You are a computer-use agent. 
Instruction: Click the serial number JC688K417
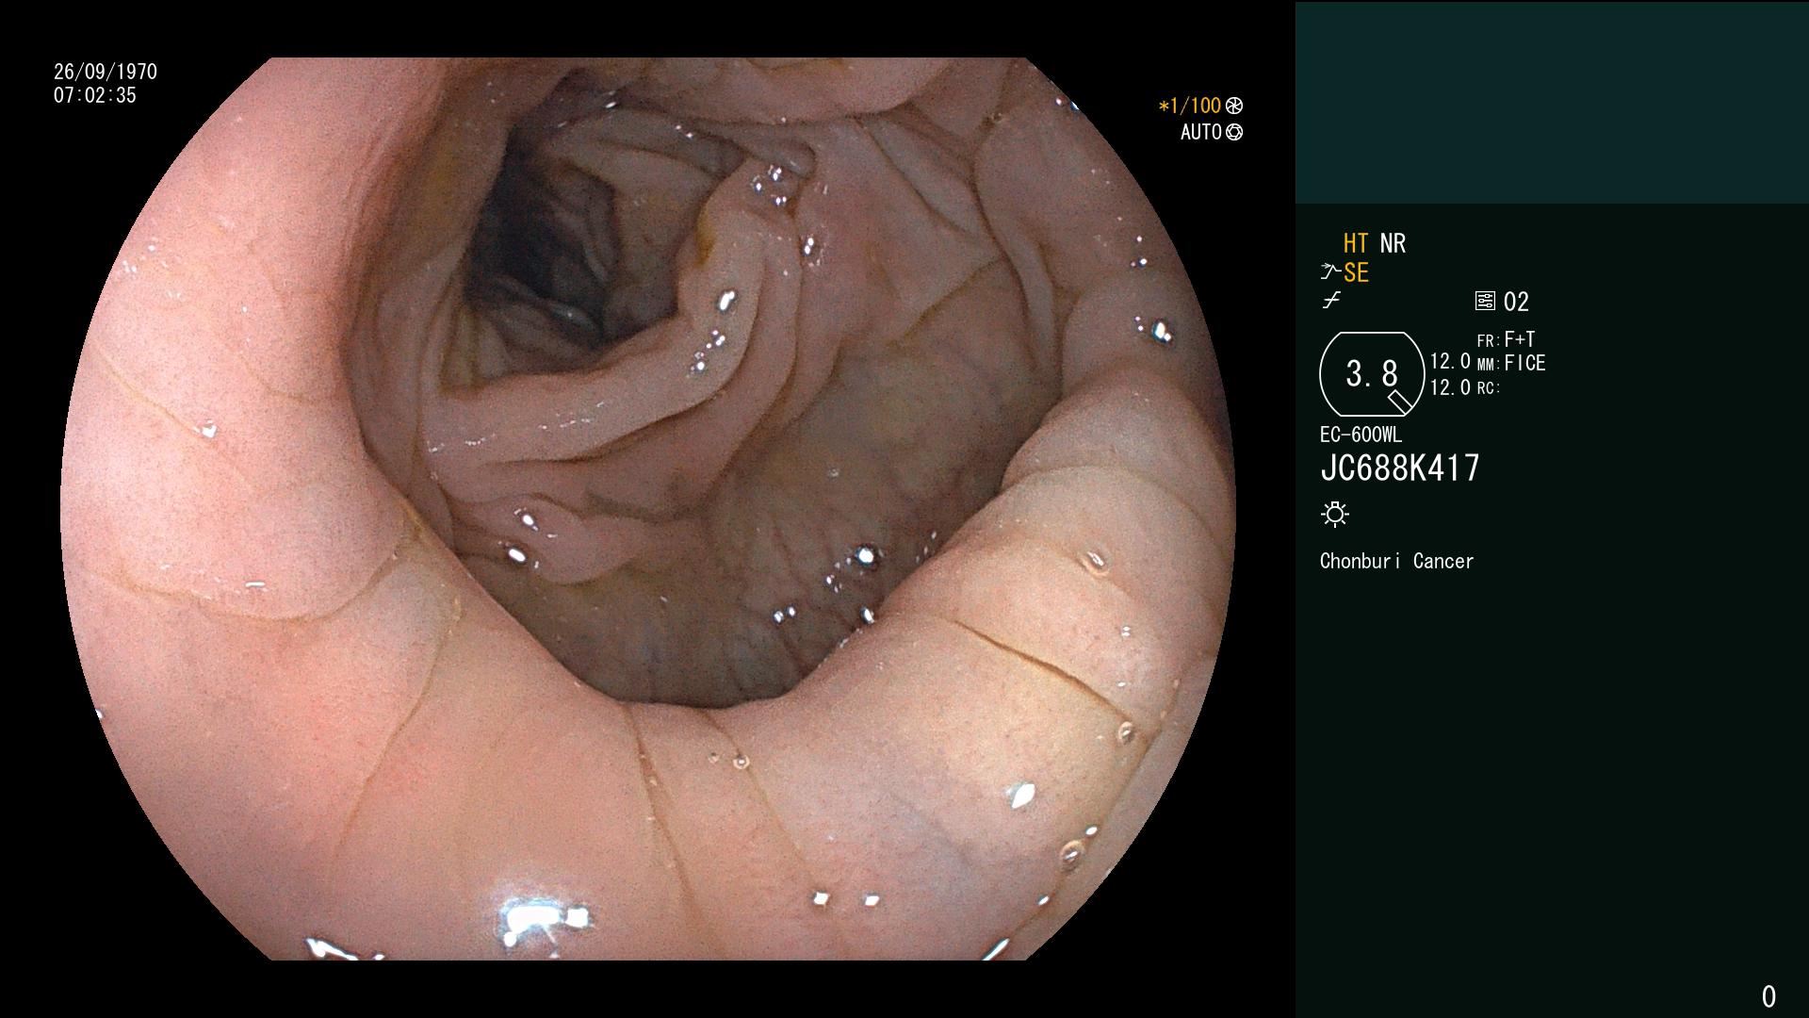[1400, 468]
